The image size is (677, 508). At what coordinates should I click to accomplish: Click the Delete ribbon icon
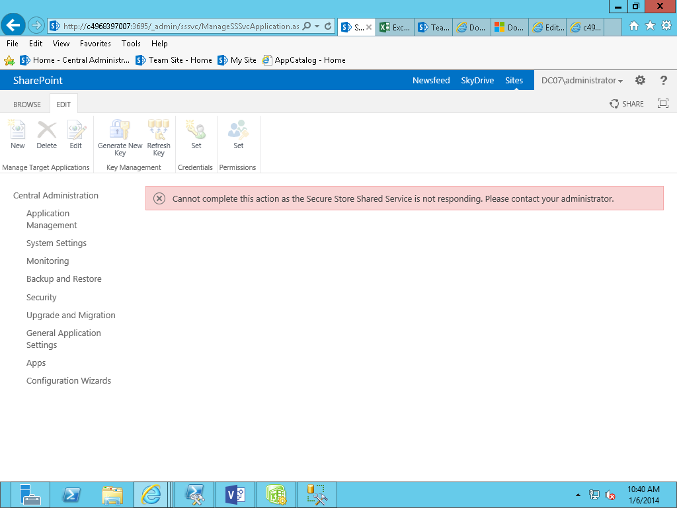tap(47, 130)
